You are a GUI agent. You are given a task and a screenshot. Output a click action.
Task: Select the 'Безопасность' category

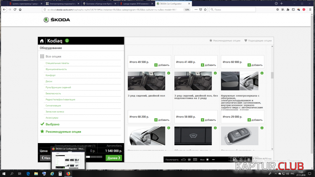[53, 93]
